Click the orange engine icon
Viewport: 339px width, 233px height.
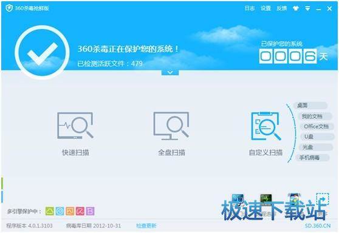70,211
